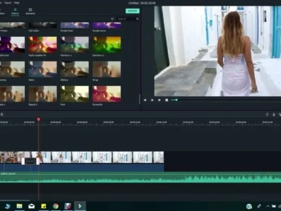Viewport: 281px width, 211px height.
Task: Click the microphone voiceover icon
Action: coord(274,115)
